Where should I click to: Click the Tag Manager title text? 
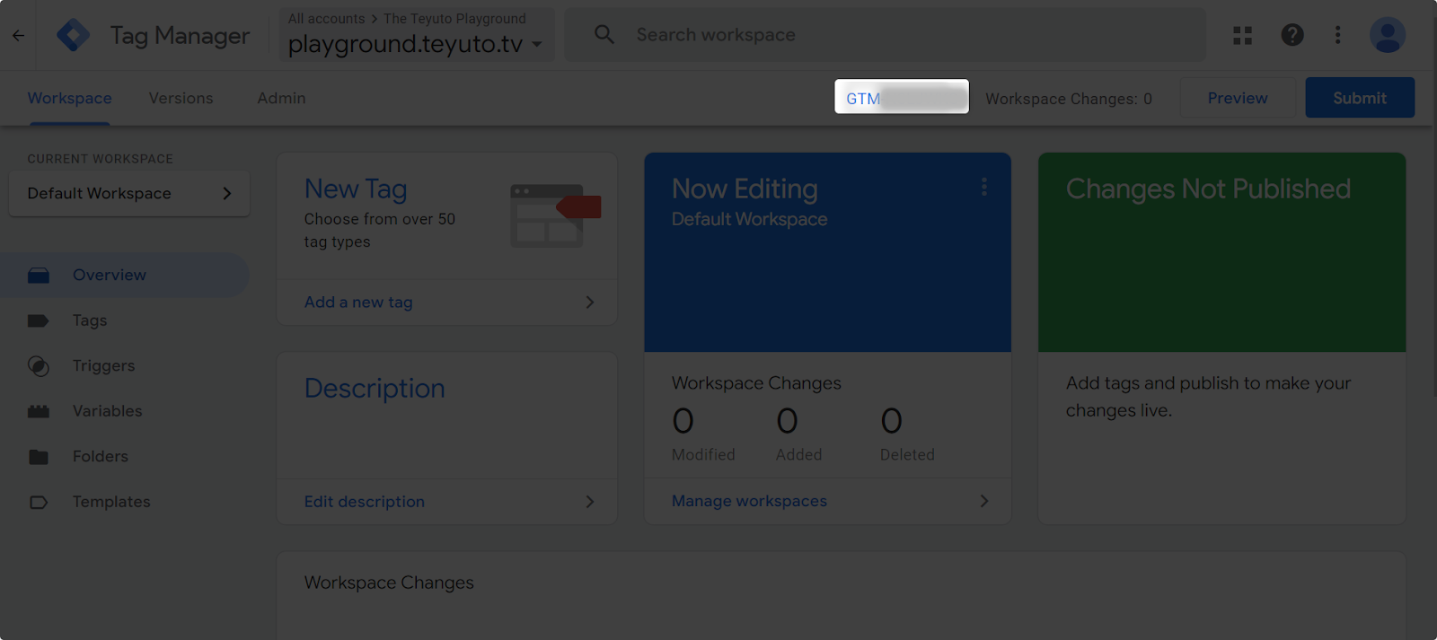pyautogui.click(x=180, y=36)
